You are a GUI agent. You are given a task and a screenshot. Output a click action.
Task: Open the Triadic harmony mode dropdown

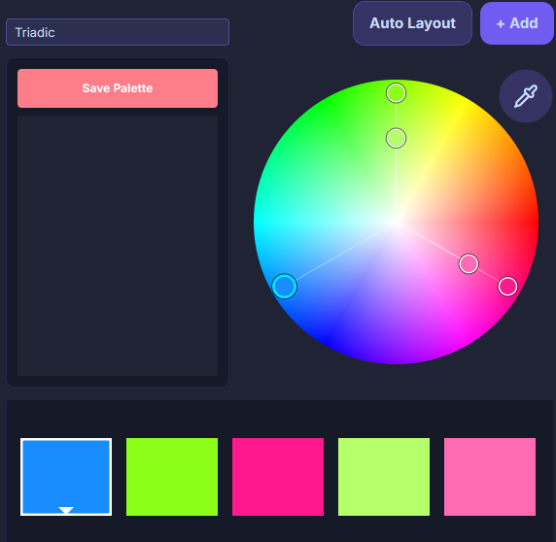coord(118,32)
